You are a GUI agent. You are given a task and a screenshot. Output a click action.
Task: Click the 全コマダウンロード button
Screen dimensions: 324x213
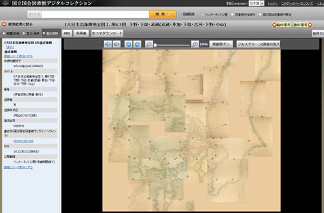point(107,33)
